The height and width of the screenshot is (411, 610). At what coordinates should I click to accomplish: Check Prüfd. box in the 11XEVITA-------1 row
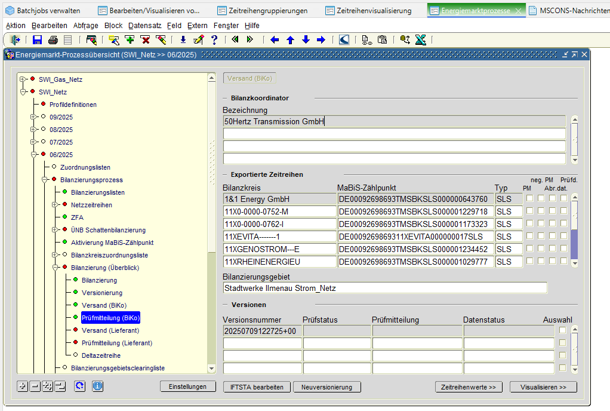coord(563,236)
